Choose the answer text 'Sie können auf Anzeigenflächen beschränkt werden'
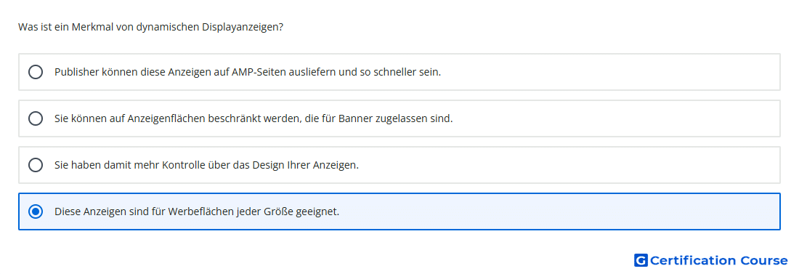The image size is (799, 274). tap(254, 118)
